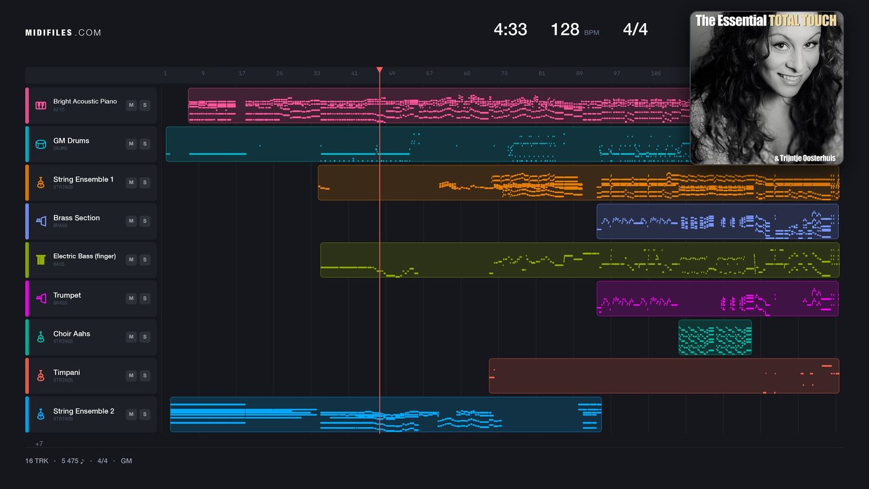Solo the Choir Aahs track
Image resolution: width=869 pixels, height=489 pixels.
click(145, 337)
